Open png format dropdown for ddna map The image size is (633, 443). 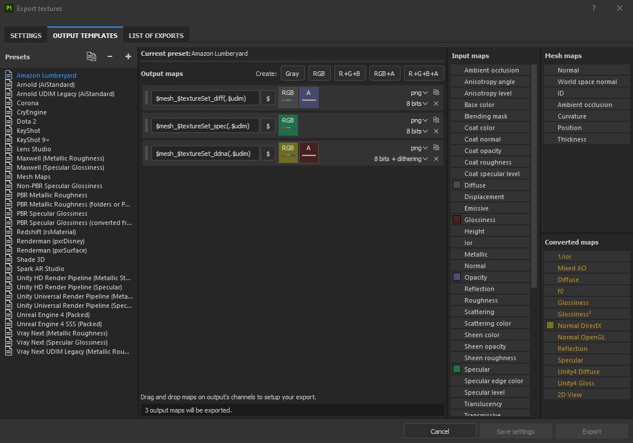point(419,148)
